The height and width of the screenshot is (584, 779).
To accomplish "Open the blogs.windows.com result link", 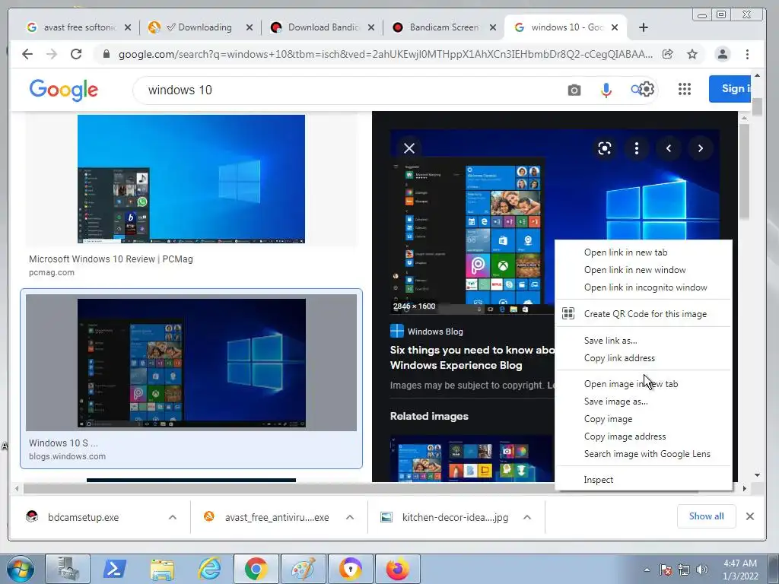I will pos(67,456).
